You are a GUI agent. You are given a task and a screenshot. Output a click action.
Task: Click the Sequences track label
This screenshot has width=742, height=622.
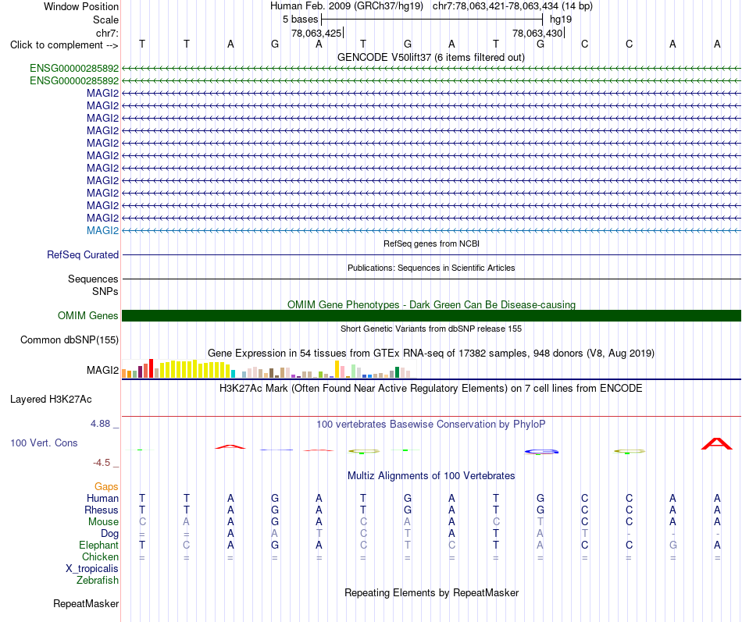93,279
